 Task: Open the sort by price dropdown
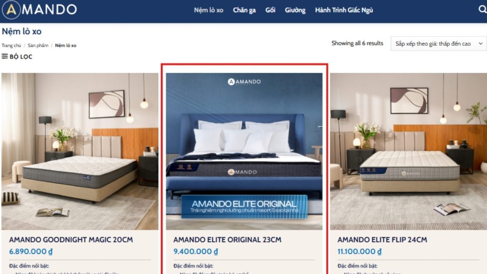pyautogui.click(x=438, y=44)
